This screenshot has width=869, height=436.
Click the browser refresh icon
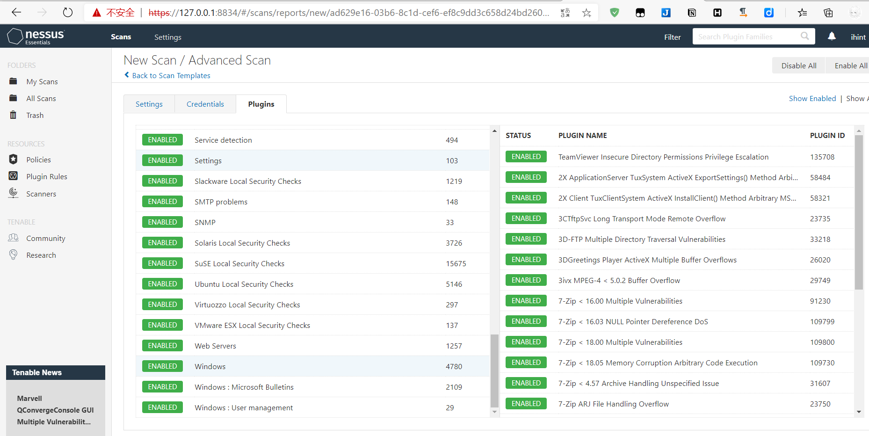tap(68, 13)
